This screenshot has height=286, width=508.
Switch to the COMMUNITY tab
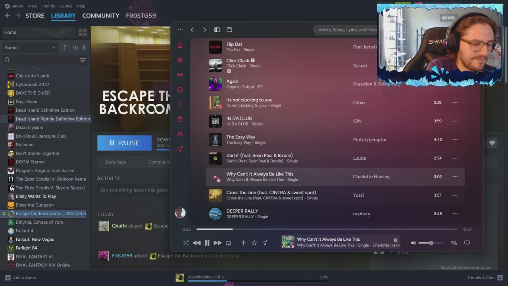(101, 15)
